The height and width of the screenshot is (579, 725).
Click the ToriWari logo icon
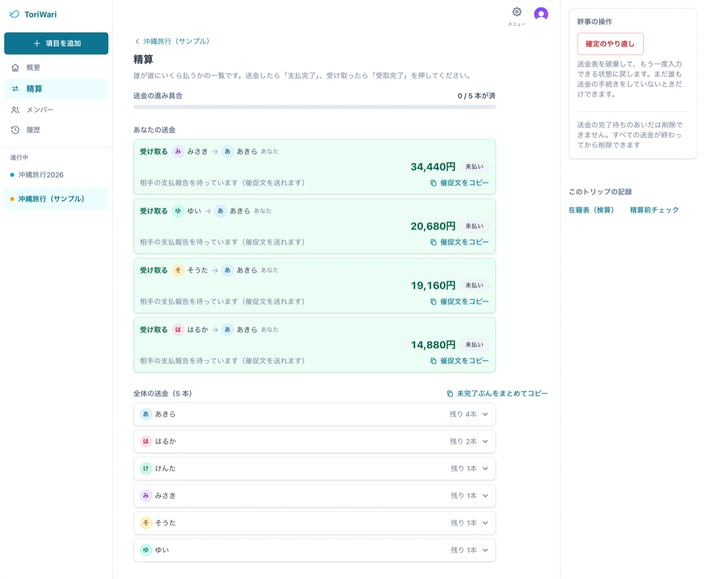tap(14, 14)
